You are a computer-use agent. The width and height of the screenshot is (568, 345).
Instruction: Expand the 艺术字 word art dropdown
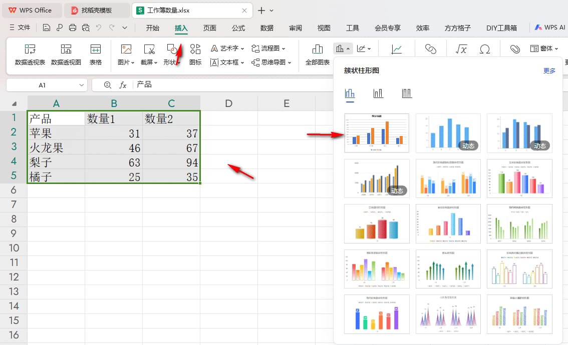click(242, 48)
